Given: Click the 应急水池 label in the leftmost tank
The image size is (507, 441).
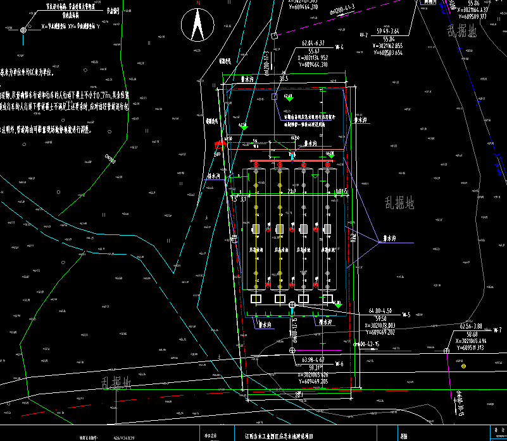Looking at the screenshot, I should (256, 250).
